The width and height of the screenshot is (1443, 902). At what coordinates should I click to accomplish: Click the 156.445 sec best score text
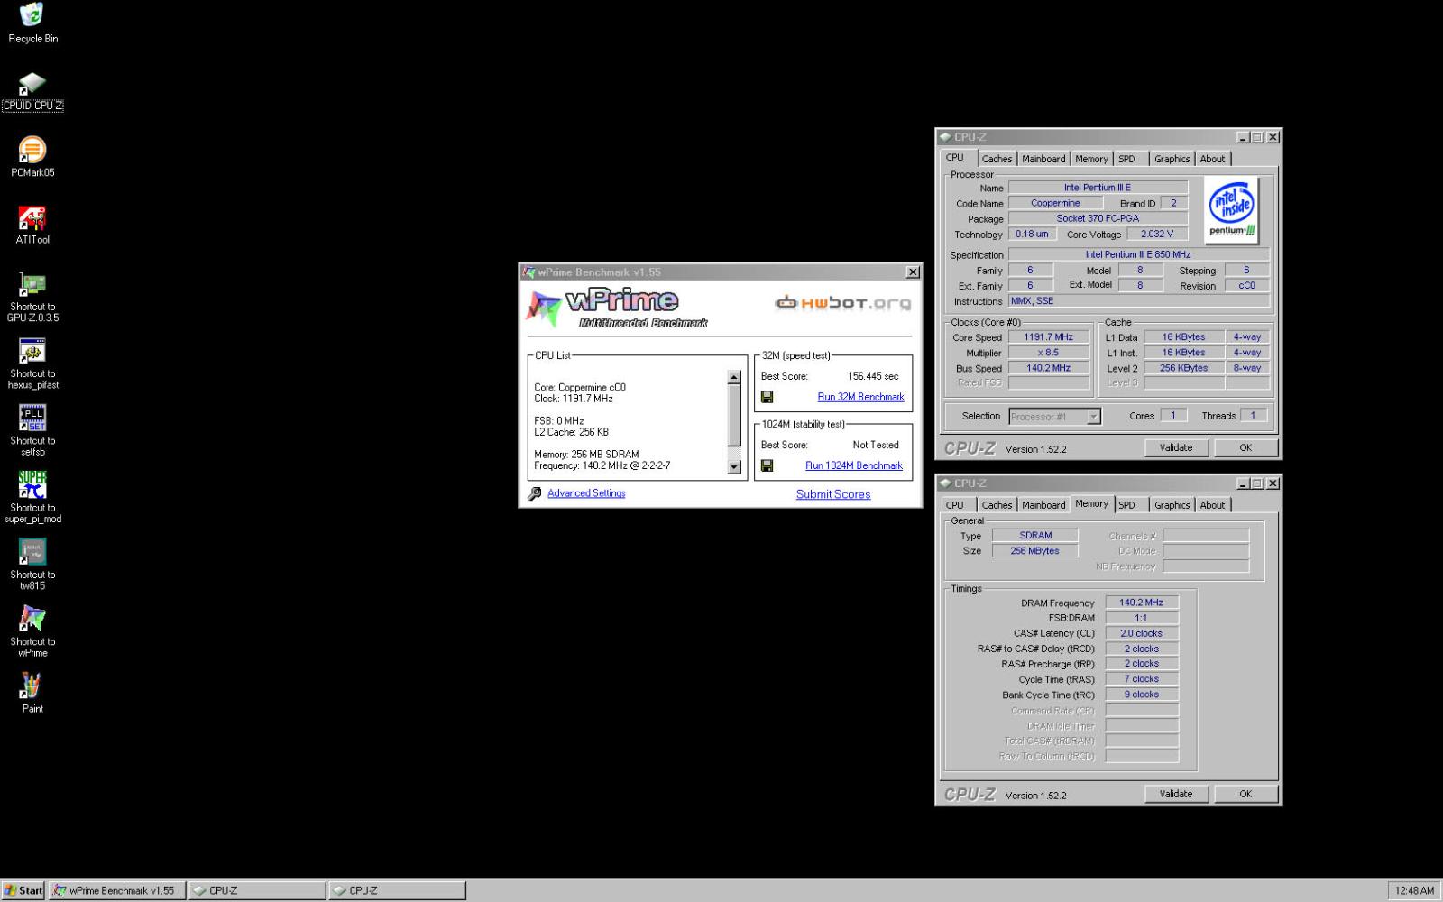click(873, 376)
